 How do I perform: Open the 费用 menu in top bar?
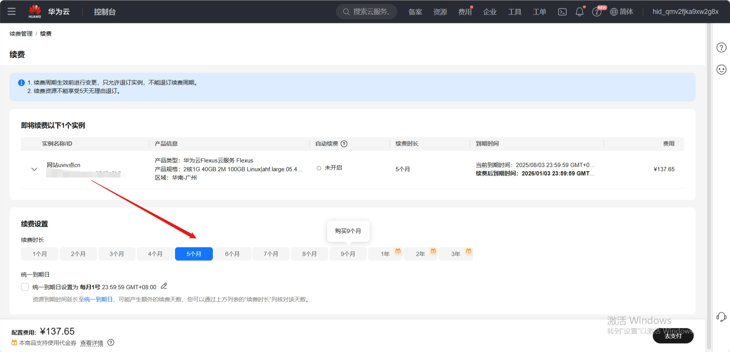click(465, 12)
